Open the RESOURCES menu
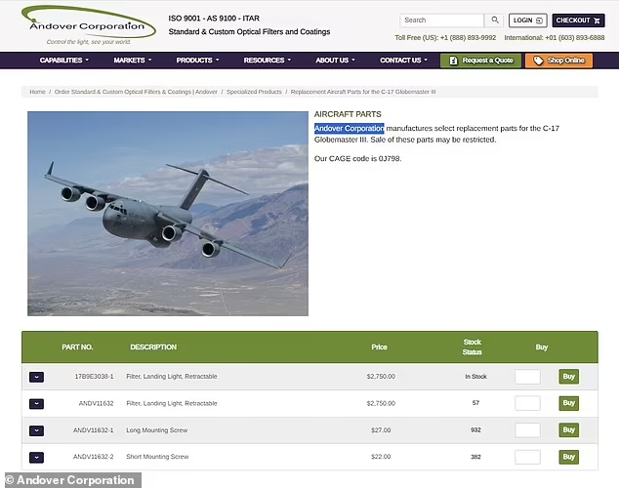The image size is (619, 488). (268, 60)
